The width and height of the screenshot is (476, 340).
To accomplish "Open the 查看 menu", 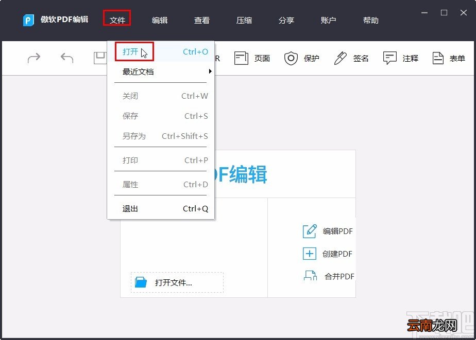I will tap(202, 20).
